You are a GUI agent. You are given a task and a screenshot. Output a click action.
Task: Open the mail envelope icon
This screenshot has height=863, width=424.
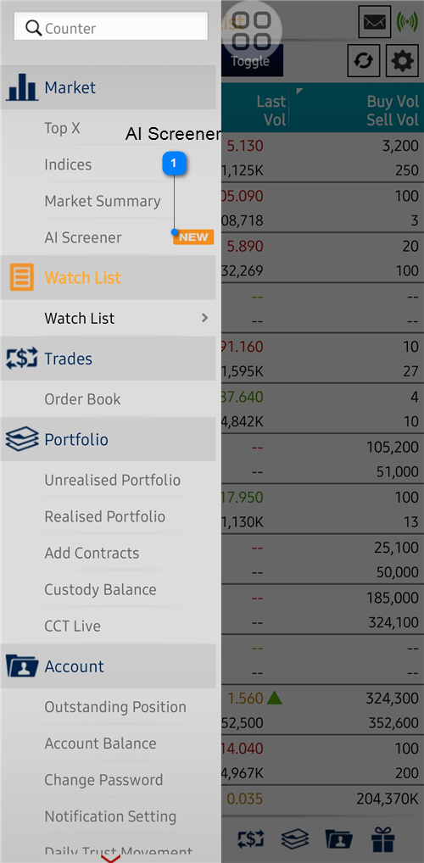tap(375, 22)
